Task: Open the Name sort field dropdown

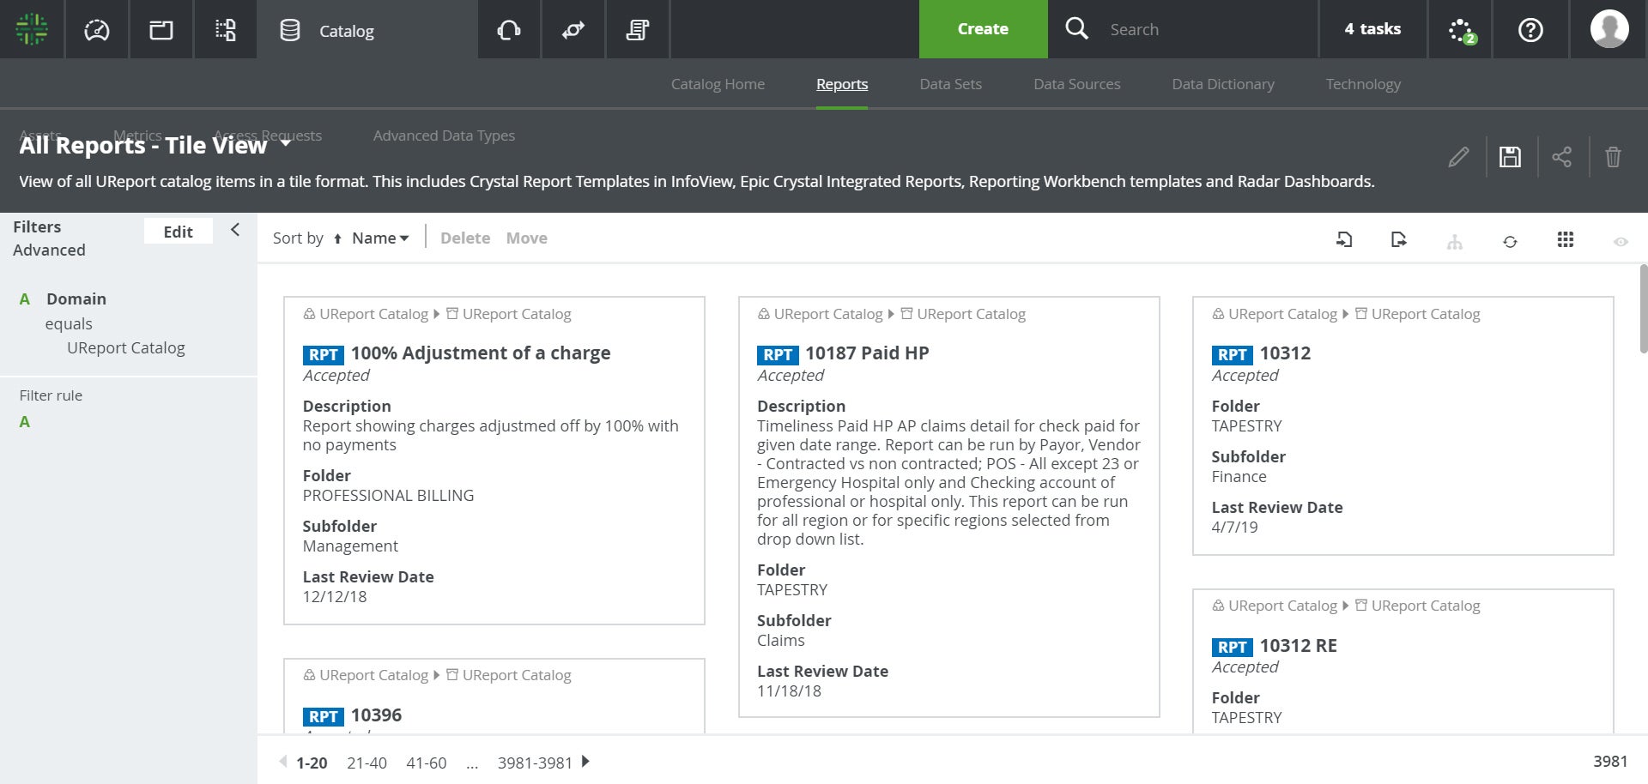Action: [x=380, y=238]
